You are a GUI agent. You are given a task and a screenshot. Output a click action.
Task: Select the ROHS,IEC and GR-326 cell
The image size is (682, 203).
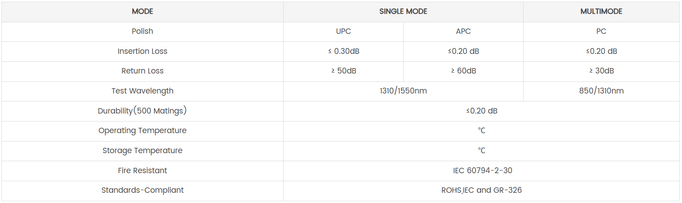(481, 190)
